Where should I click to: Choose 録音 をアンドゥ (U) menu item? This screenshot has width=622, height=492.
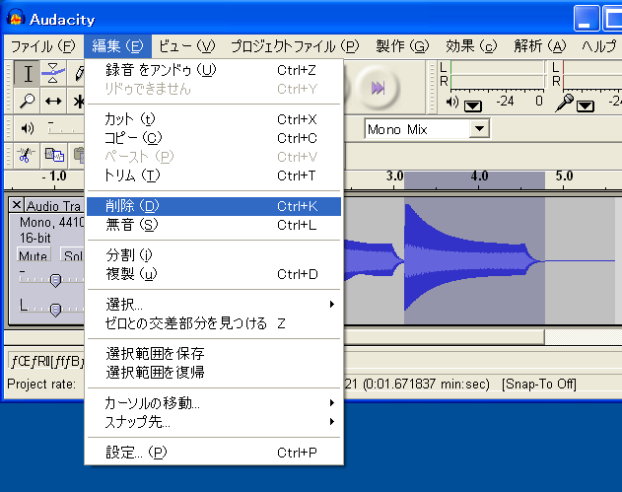click(x=215, y=70)
